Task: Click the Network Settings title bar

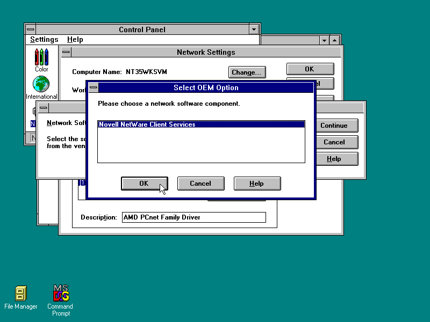Action: [x=206, y=52]
